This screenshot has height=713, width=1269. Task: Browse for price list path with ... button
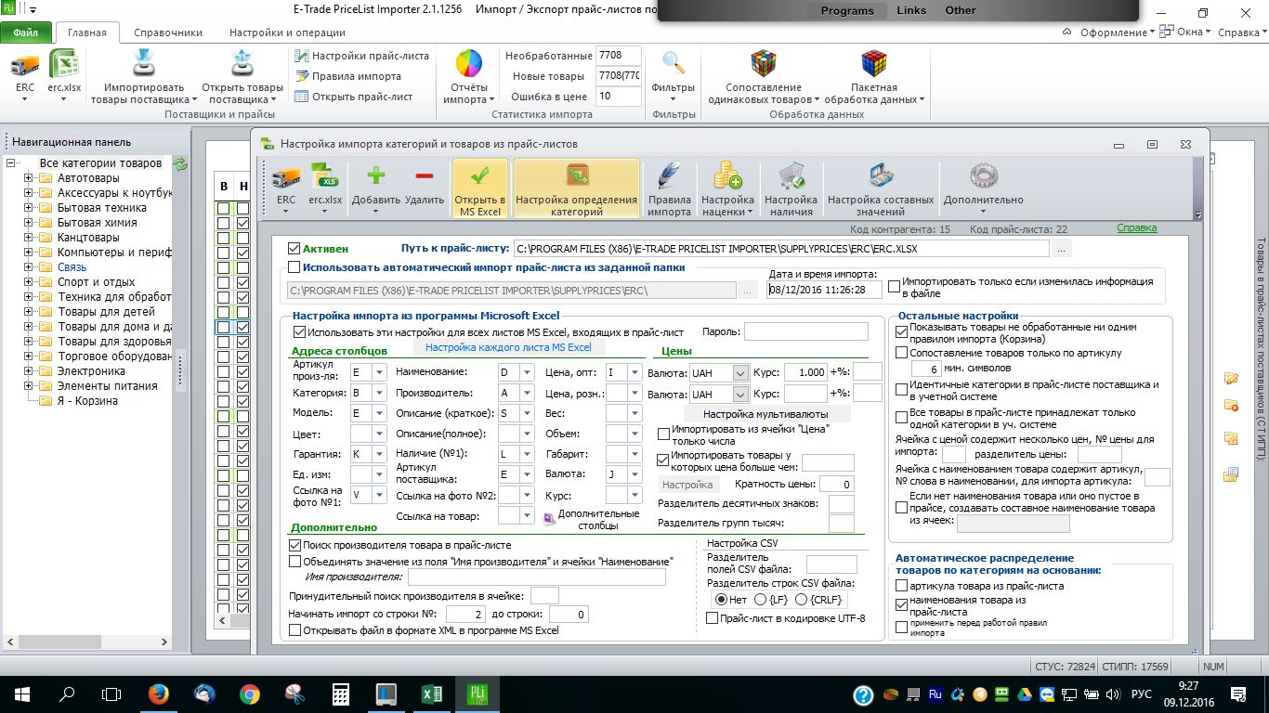[x=1062, y=249]
